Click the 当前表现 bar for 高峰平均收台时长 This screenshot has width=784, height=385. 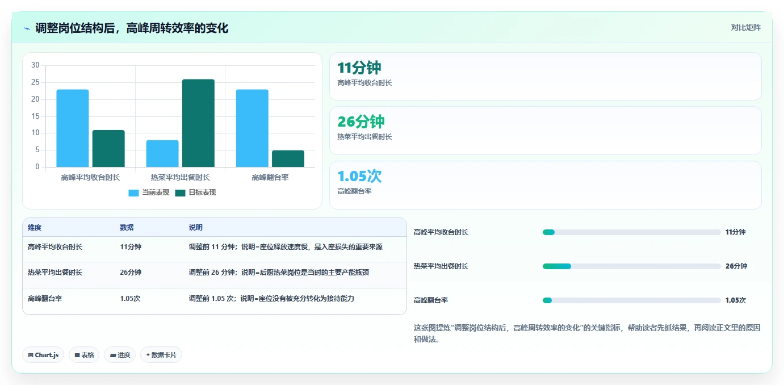pyautogui.click(x=73, y=128)
